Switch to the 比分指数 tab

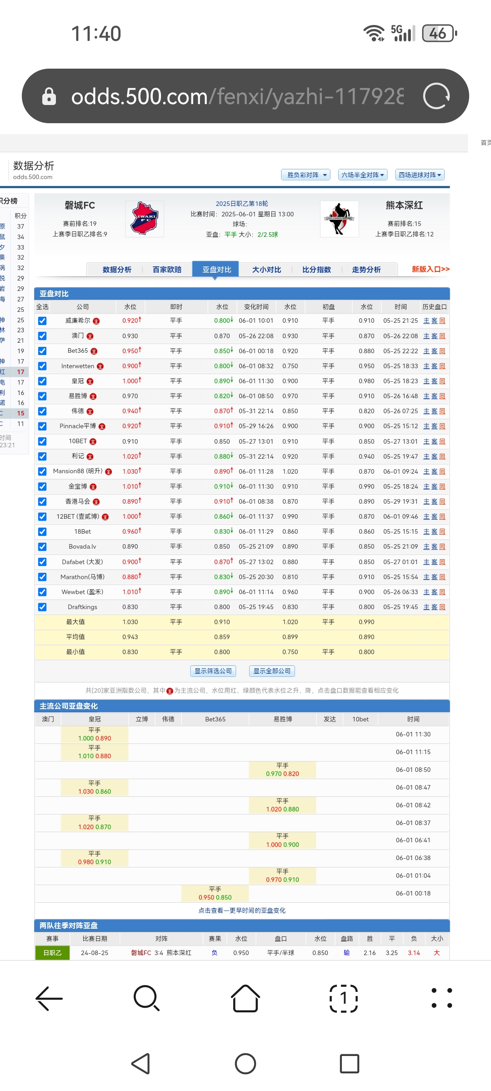[316, 270]
